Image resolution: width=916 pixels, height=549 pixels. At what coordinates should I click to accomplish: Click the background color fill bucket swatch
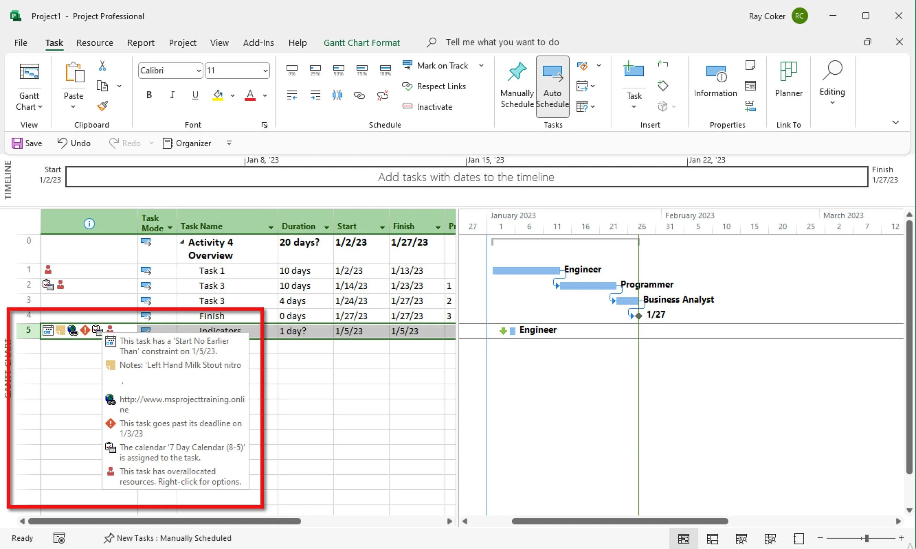218,95
